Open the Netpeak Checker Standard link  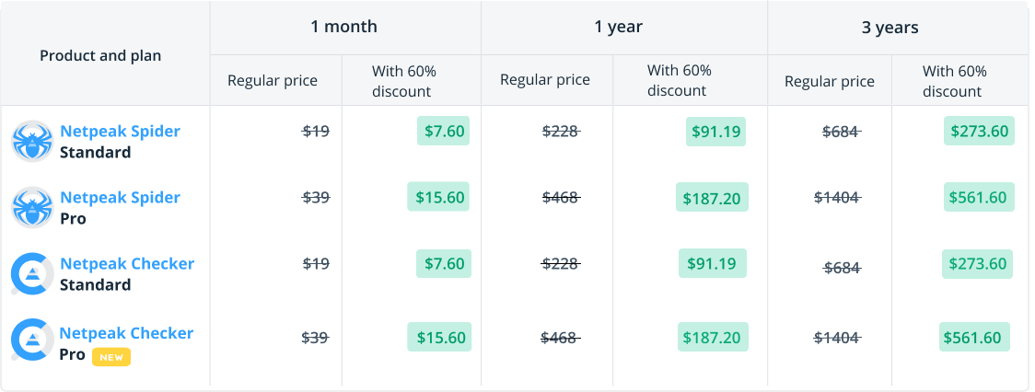pyautogui.click(x=127, y=263)
